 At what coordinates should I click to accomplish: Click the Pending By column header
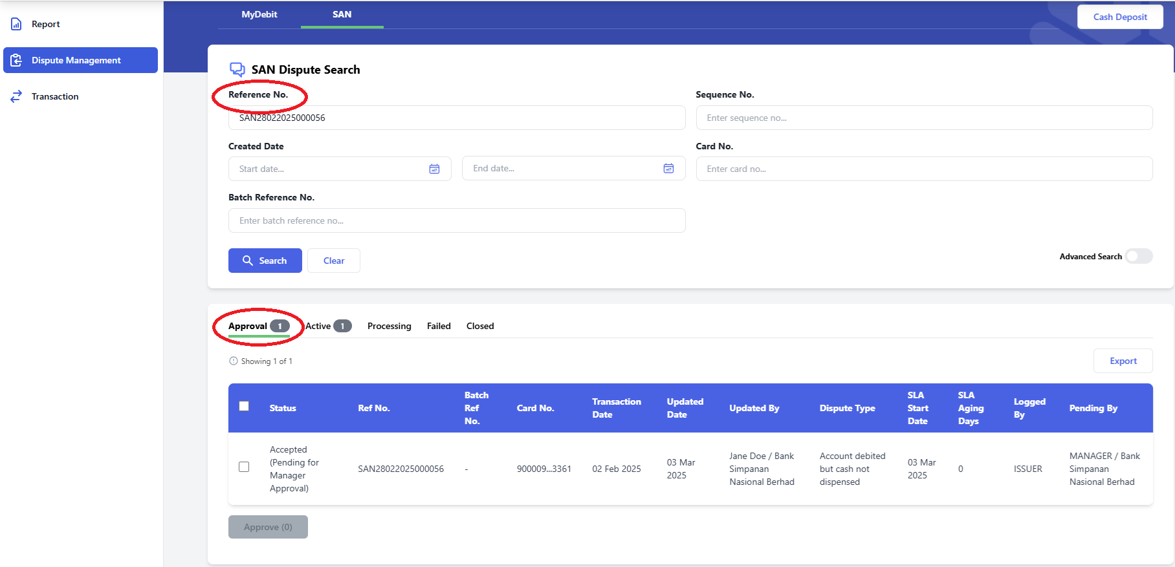pos(1093,408)
